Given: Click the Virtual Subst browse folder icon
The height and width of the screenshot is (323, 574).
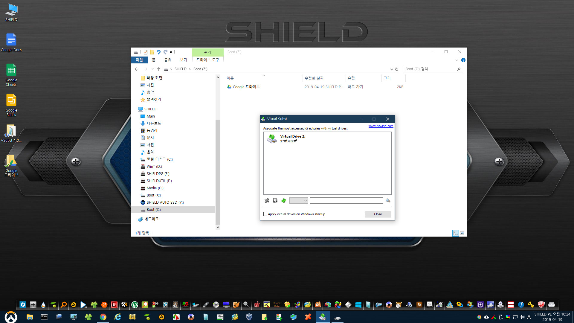Looking at the screenshot, I should (388, 200).
